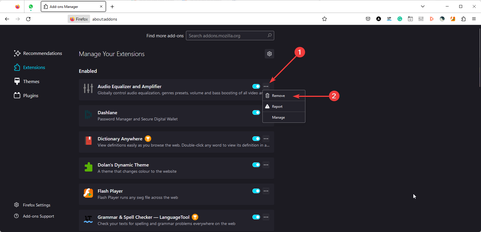The image size is (481, 232).
Task: Open the list all tabs dropdown arrow
Action: [x=423, y=6]
